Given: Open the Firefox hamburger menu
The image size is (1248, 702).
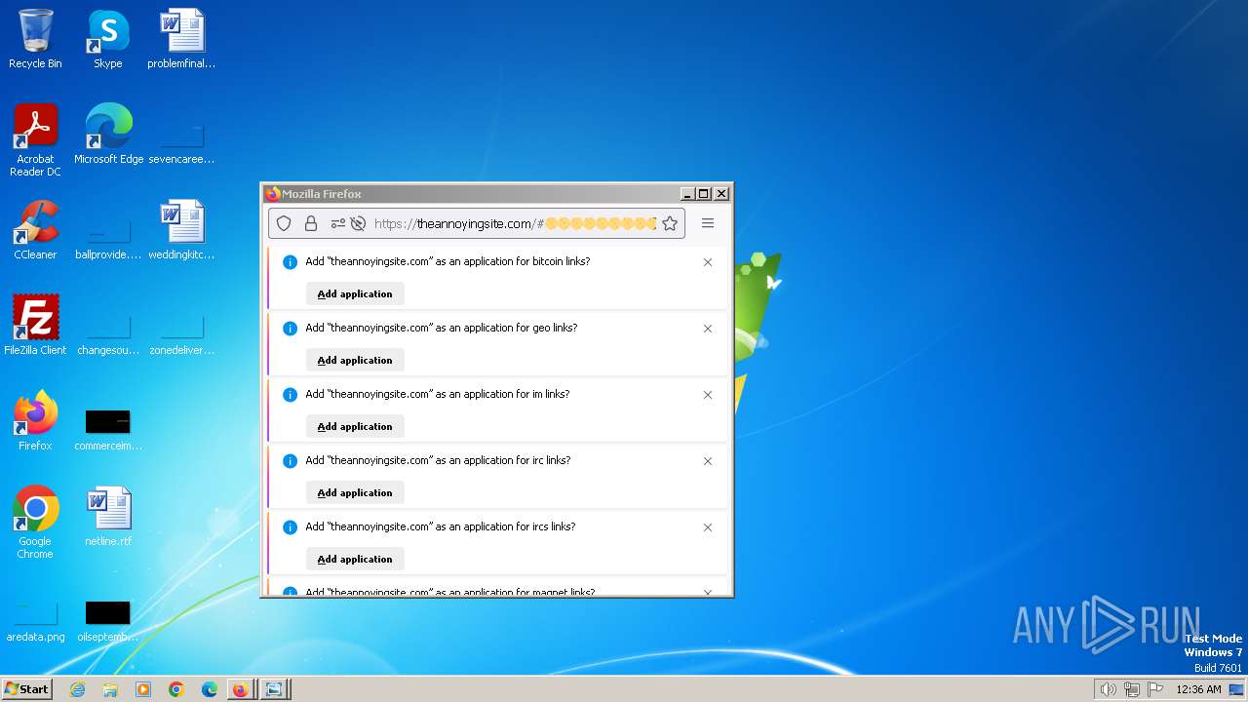Looking at the screenshot, I should [708, 223].
